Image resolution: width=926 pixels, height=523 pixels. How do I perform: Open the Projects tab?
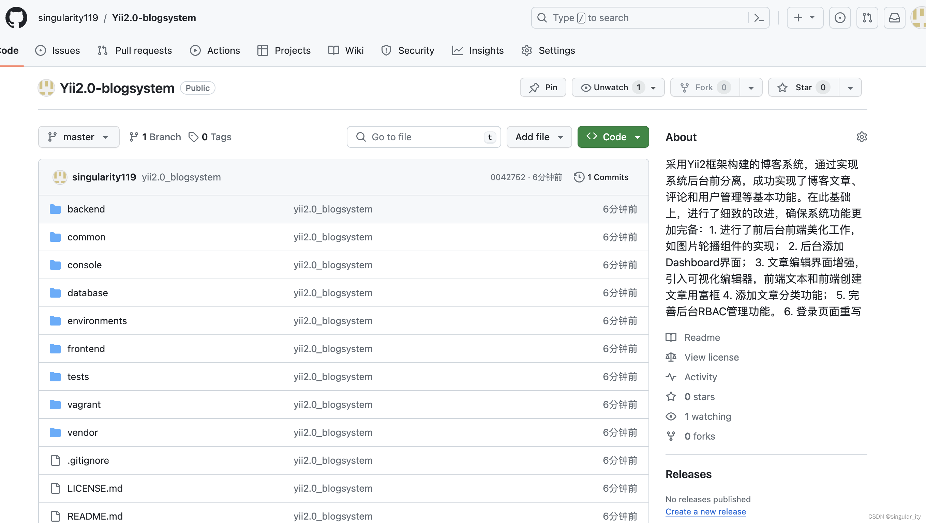[x=284, y=50]
